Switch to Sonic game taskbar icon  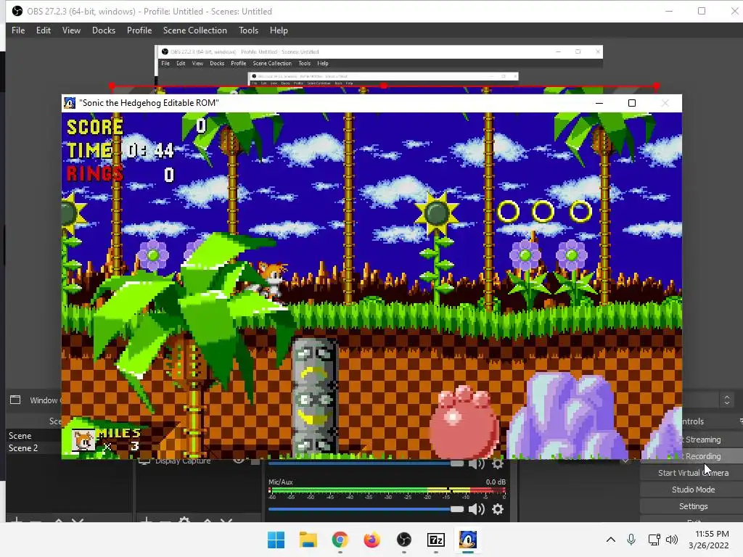[x=468, y=540]
